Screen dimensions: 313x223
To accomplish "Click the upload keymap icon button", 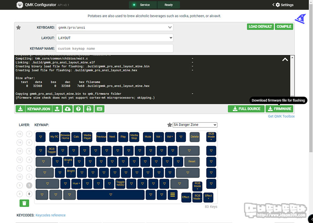I will pos(57,109).
